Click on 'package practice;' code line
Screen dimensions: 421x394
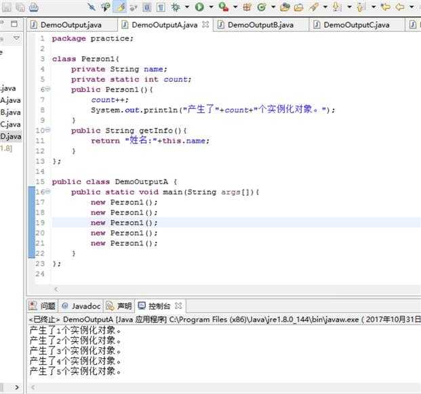(x=93, y=39)
